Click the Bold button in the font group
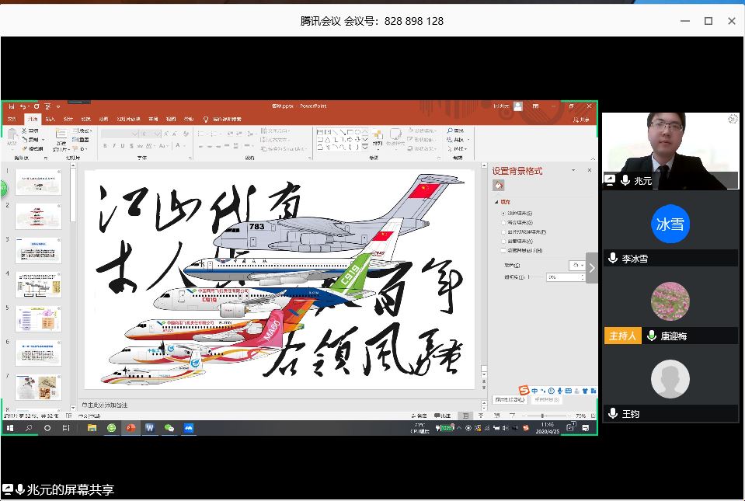 pyautogui.click(x=104, y=146)
